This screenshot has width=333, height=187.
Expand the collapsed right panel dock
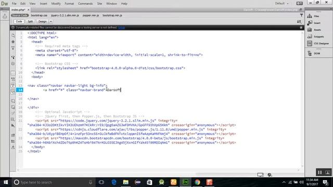click(x=331, y=9)
